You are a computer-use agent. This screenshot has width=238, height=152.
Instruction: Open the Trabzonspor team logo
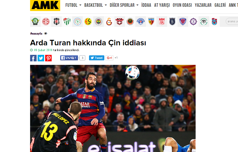[x=214, y=22]
